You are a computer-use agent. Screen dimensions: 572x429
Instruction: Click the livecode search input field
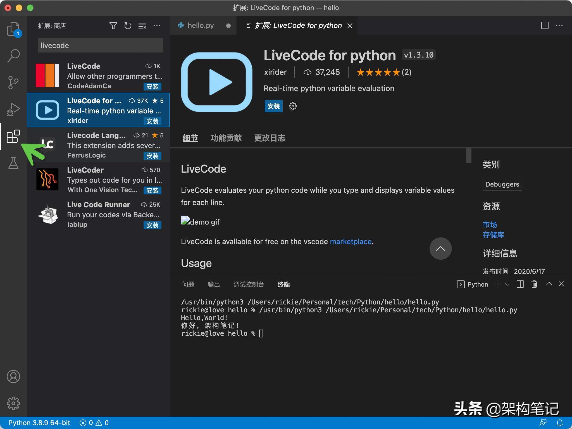100,45
